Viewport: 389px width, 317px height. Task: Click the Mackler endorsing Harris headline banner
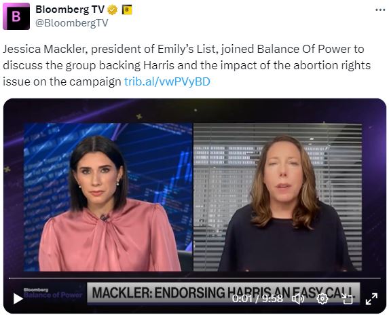pos(223,293)
